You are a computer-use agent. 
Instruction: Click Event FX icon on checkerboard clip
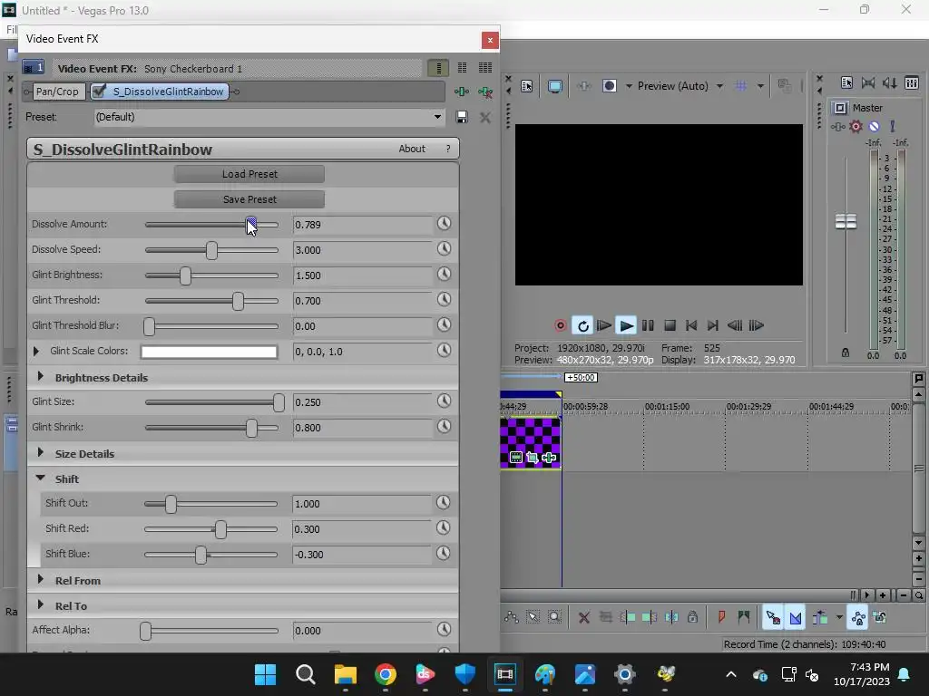click(x=549, y=458)
